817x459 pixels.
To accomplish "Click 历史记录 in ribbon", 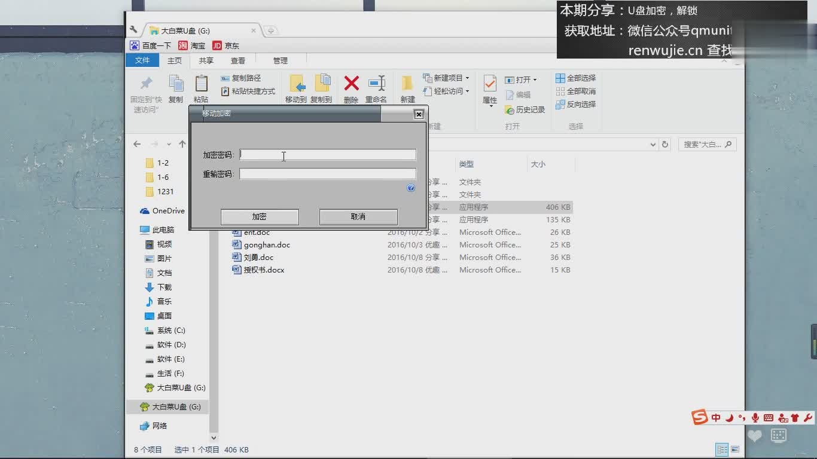I will coord(525,110).
